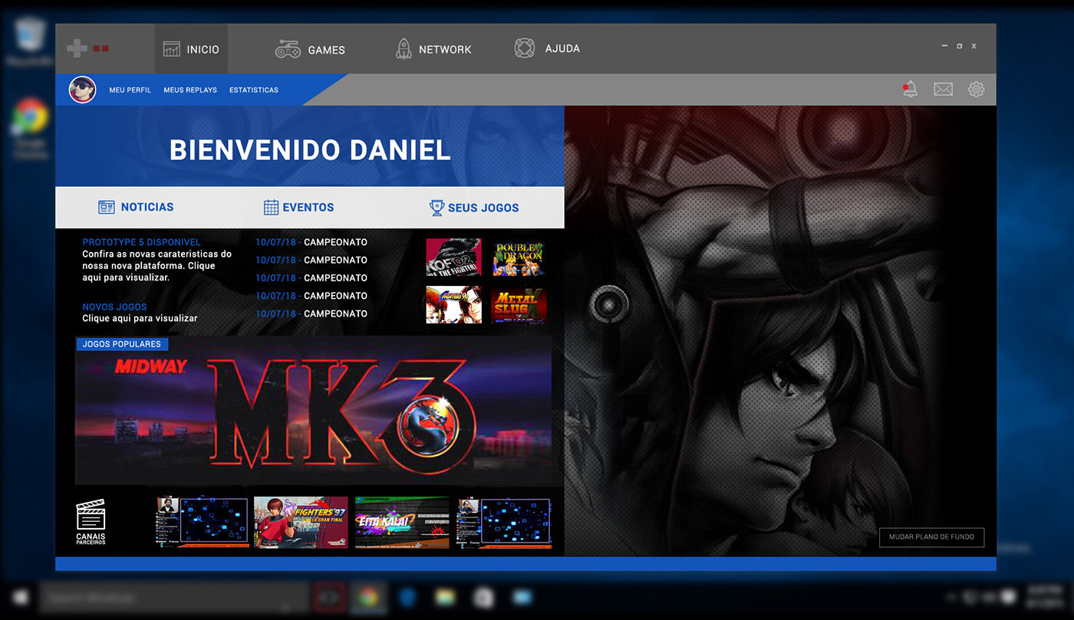Screen dimensions: 1074x620
Task: Open the Eita Kalai channel thumbnail
Action: (402, 522)
